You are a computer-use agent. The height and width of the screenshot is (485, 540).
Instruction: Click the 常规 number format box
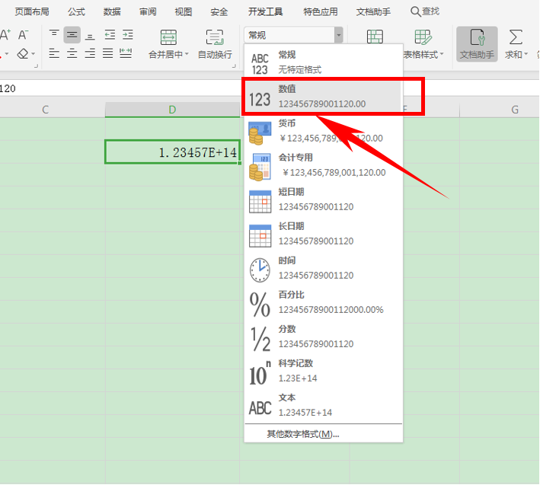(289, 35)
